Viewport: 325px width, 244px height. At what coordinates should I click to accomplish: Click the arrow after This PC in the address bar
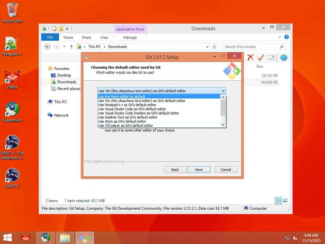(x=104, y=47)
